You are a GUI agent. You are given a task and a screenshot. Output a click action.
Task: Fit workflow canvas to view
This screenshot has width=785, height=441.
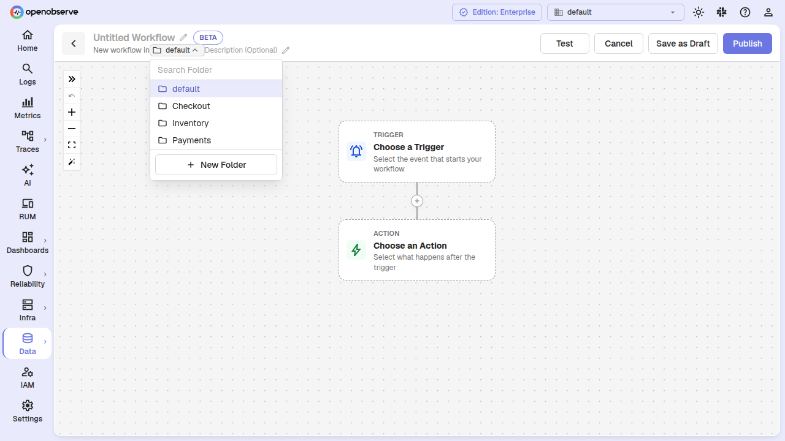tap(72, 145)
